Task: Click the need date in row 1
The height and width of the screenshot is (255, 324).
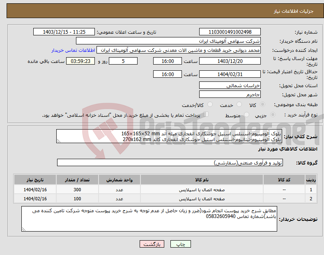Action: click(x=35, y=190)
